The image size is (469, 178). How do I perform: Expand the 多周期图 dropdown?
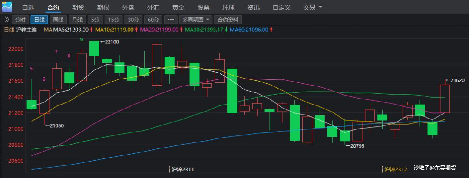coord(196,20)
